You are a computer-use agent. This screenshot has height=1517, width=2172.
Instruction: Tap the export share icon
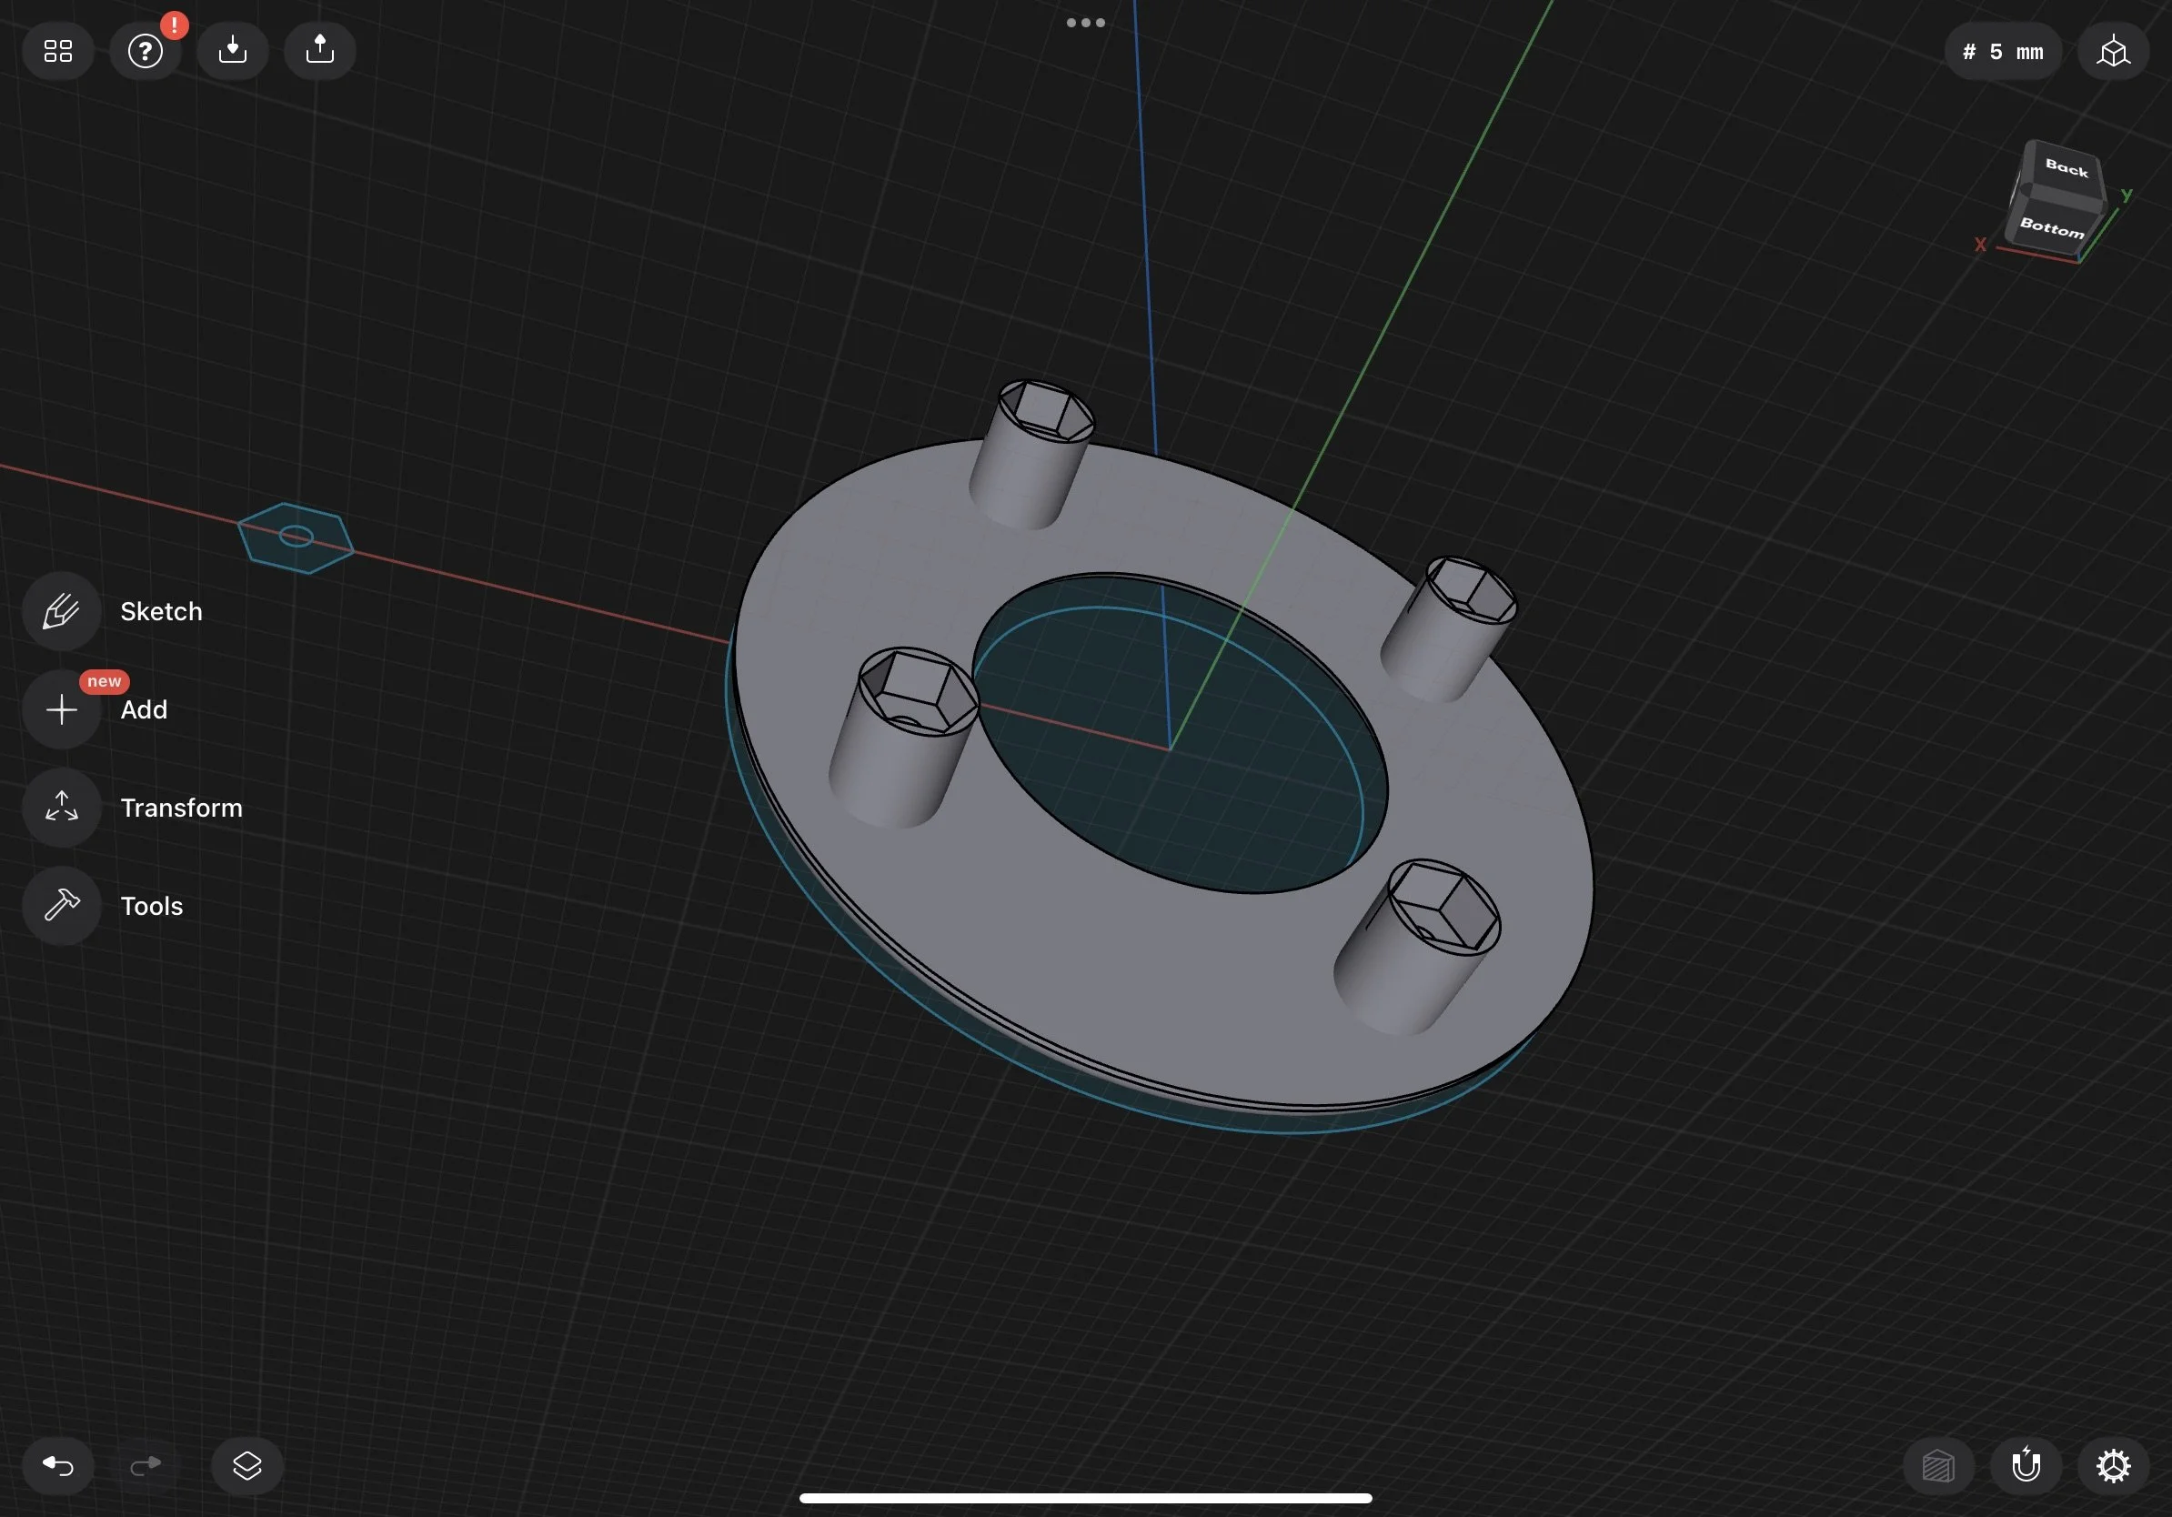(320, 51)
